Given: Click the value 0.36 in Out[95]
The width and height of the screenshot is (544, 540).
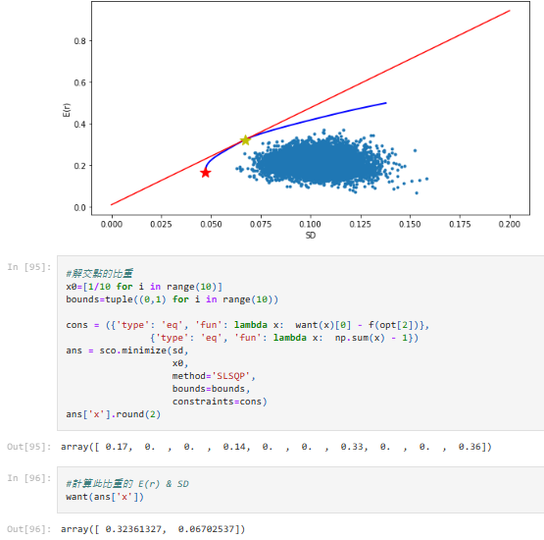Looking at the screenshot, I should click(470, 447).
